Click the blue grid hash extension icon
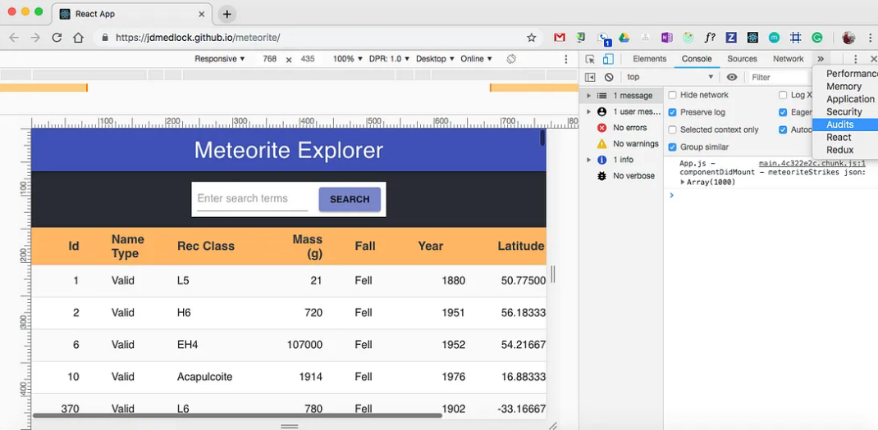Screen dimensions: 878x430 point(795,38)
